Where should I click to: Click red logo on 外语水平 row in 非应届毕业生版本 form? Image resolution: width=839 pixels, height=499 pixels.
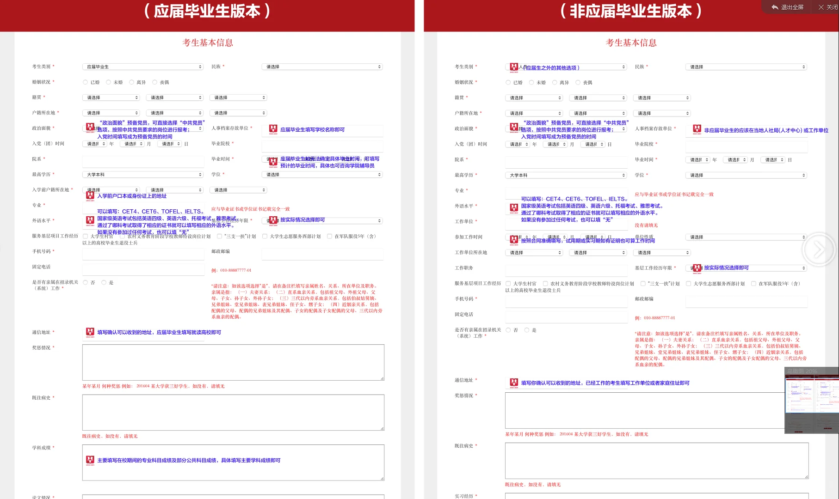pos(514,209)
